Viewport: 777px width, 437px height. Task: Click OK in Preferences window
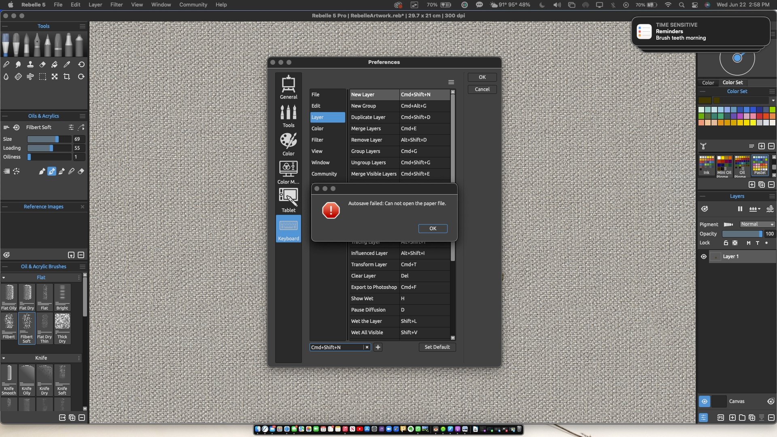coord(482,77)
